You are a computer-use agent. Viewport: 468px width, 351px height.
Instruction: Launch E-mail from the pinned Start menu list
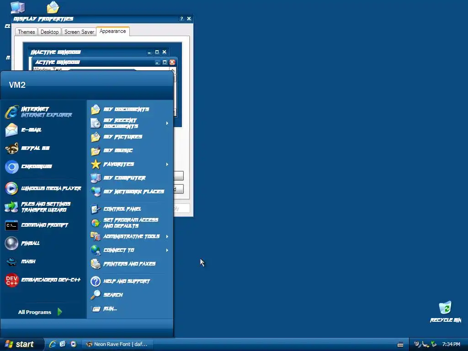pyautogui.click(x=43, y=130)
